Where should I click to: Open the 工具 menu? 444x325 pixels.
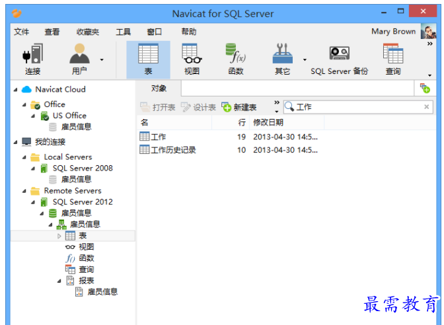pos(123,32)
